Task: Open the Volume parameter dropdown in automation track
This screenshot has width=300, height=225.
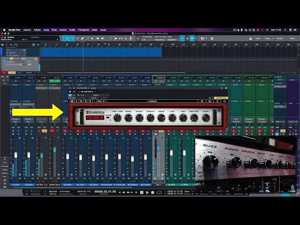Action: [x=17, y=62]
